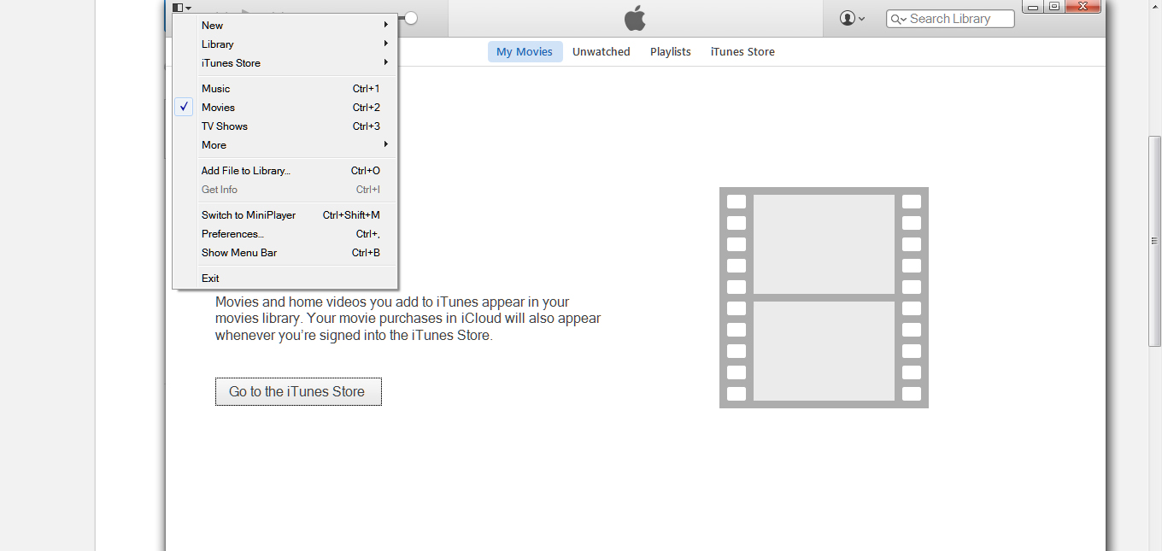1162x551 pixels.
Task: Open the iTunes Store tab
Action: pyautogui.click(x=742, y=52)
